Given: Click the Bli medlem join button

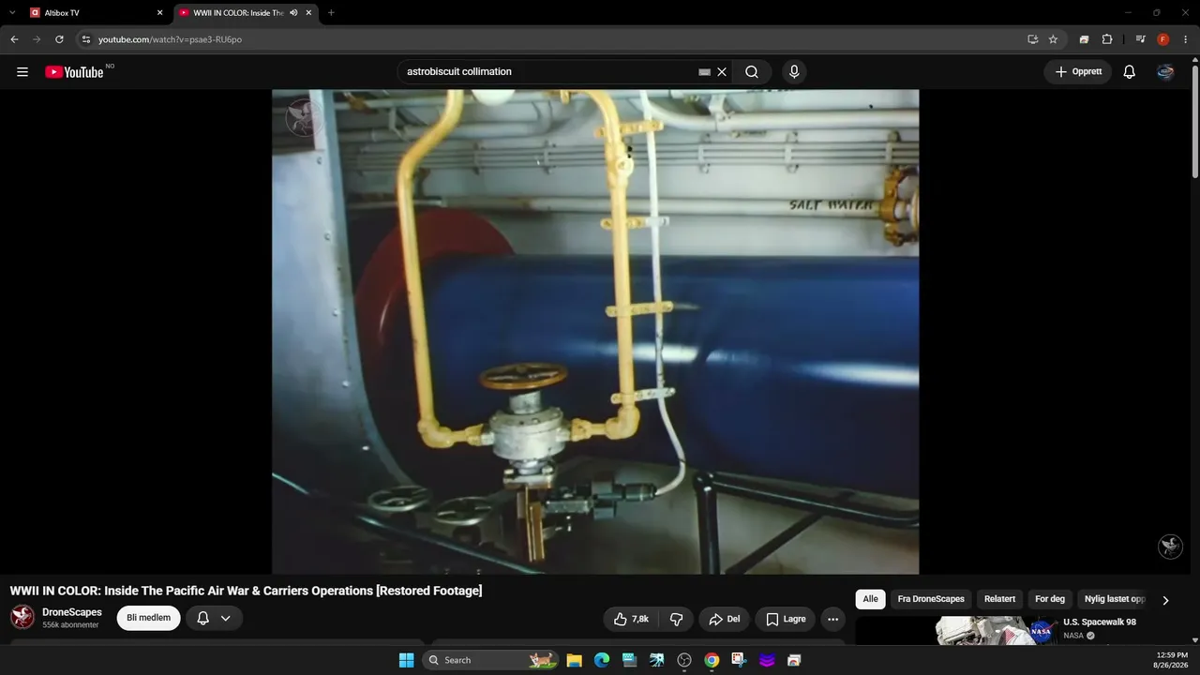Looking at the screenshot, I should [148, 618].
